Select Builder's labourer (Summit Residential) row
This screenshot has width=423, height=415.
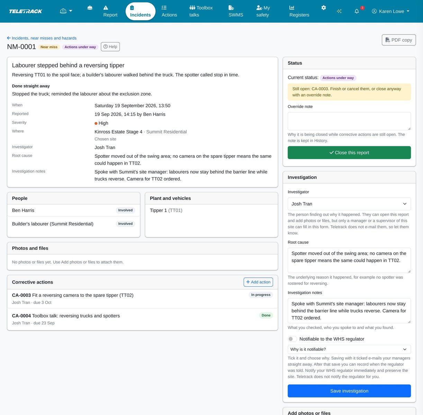click(73, 224)
